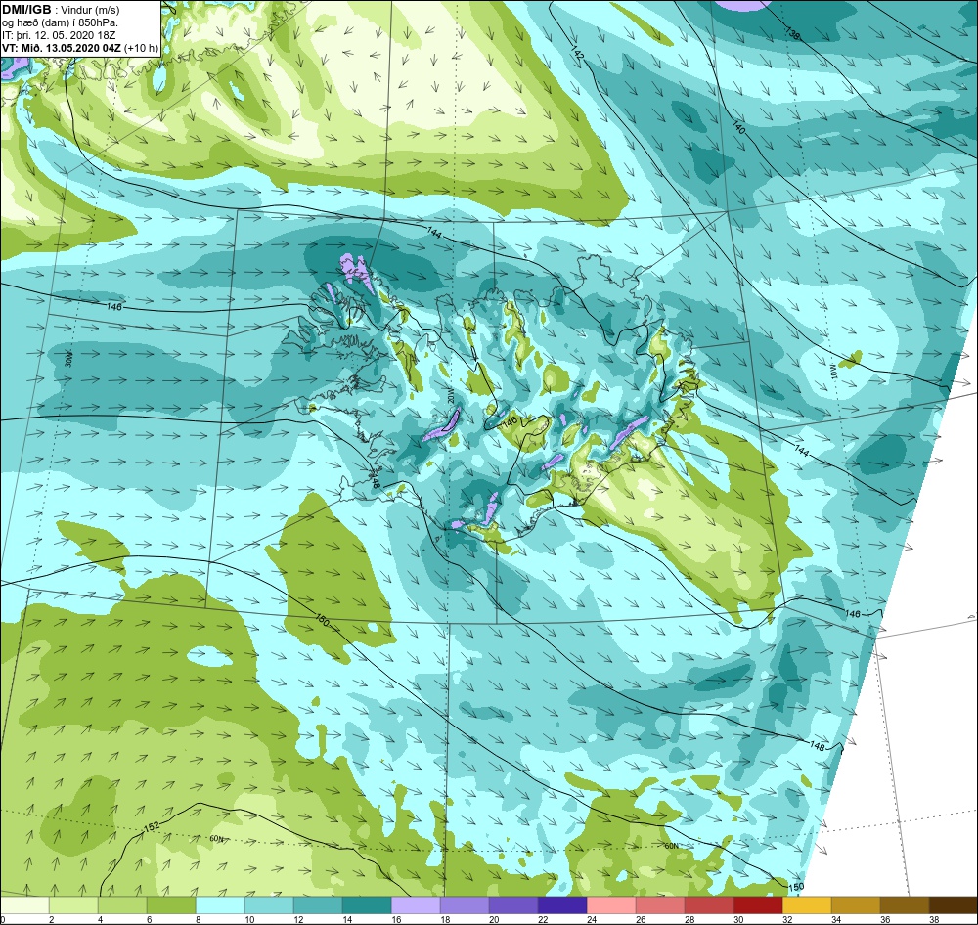Select the 140 contour label
The width and height of the screenshot is (978, 925).
coord(737,127)
